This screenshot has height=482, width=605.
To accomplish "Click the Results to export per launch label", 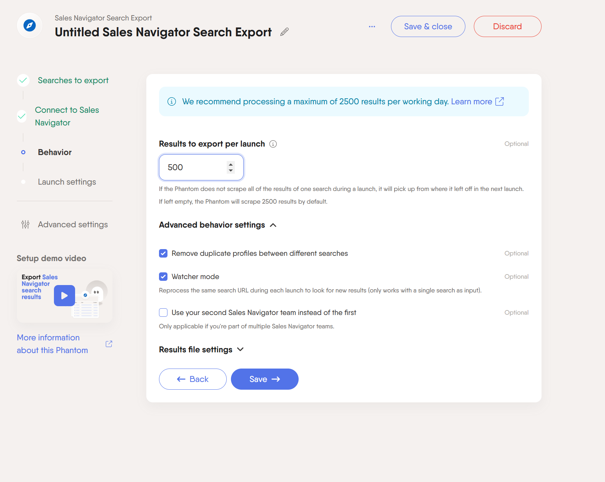I will pyautogui.click(x=212, y=144).
